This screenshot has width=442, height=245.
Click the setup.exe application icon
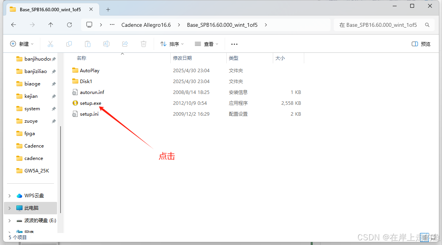(x=75, y=103)
